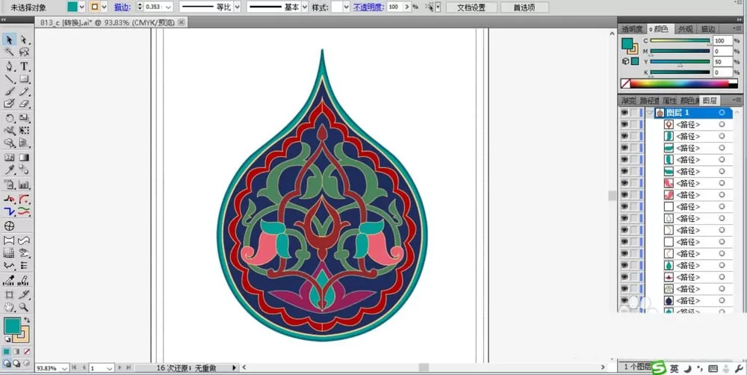Viewport: 747px width, 375px height.
Task: Select the Hand tool
Action: [9, 307]
